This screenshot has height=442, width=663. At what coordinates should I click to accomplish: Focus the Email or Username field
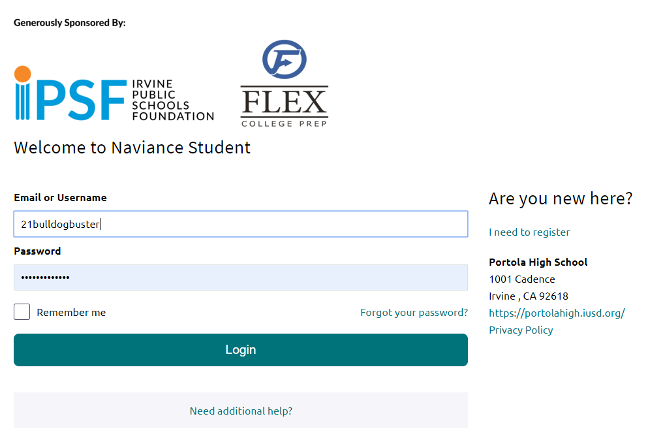[x=241, y=224]
